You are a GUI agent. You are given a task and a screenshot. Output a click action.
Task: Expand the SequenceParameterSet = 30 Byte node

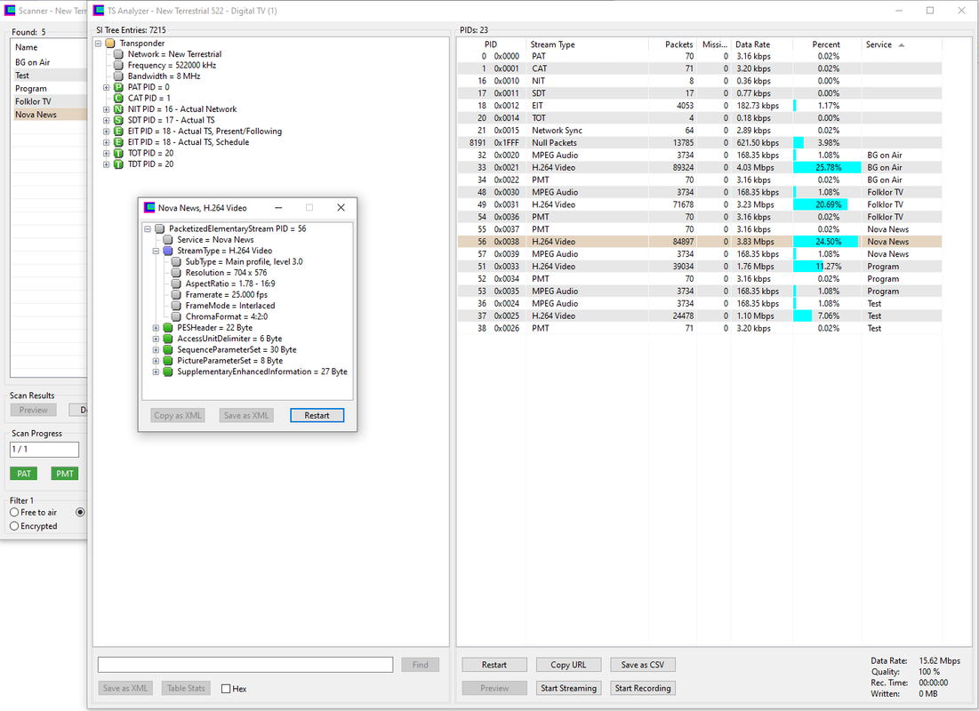point(156,350)
